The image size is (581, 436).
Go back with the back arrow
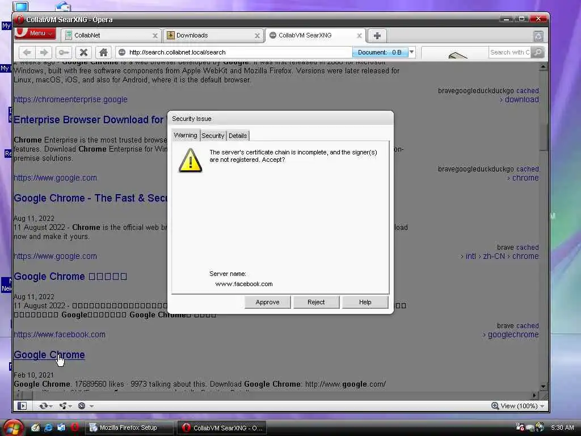tap(27, 52)
